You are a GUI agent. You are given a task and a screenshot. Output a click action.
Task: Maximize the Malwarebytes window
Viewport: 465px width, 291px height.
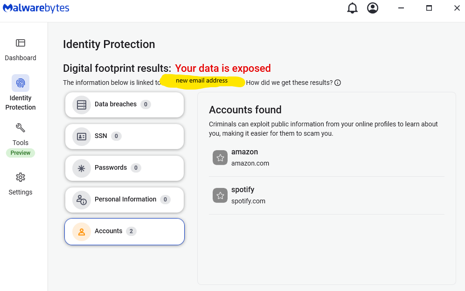pyautogui.click(x=429, y=8)
